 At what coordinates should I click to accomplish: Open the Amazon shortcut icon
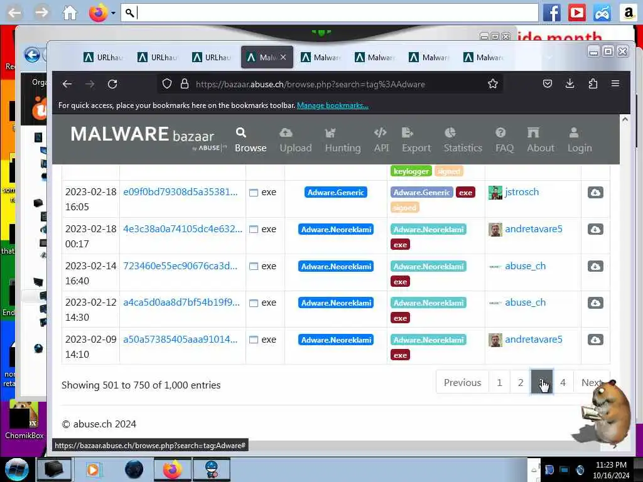click(628, 13)
